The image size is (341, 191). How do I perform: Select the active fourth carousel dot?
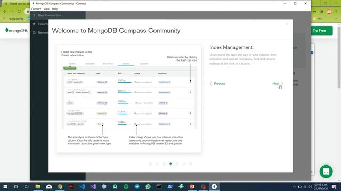coord(170,164)
